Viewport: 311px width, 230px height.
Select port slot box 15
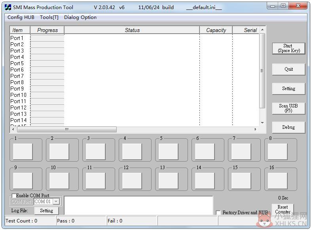point(241,181)
